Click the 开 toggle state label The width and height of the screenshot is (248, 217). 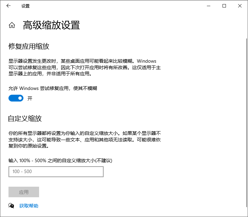point(30,98)
